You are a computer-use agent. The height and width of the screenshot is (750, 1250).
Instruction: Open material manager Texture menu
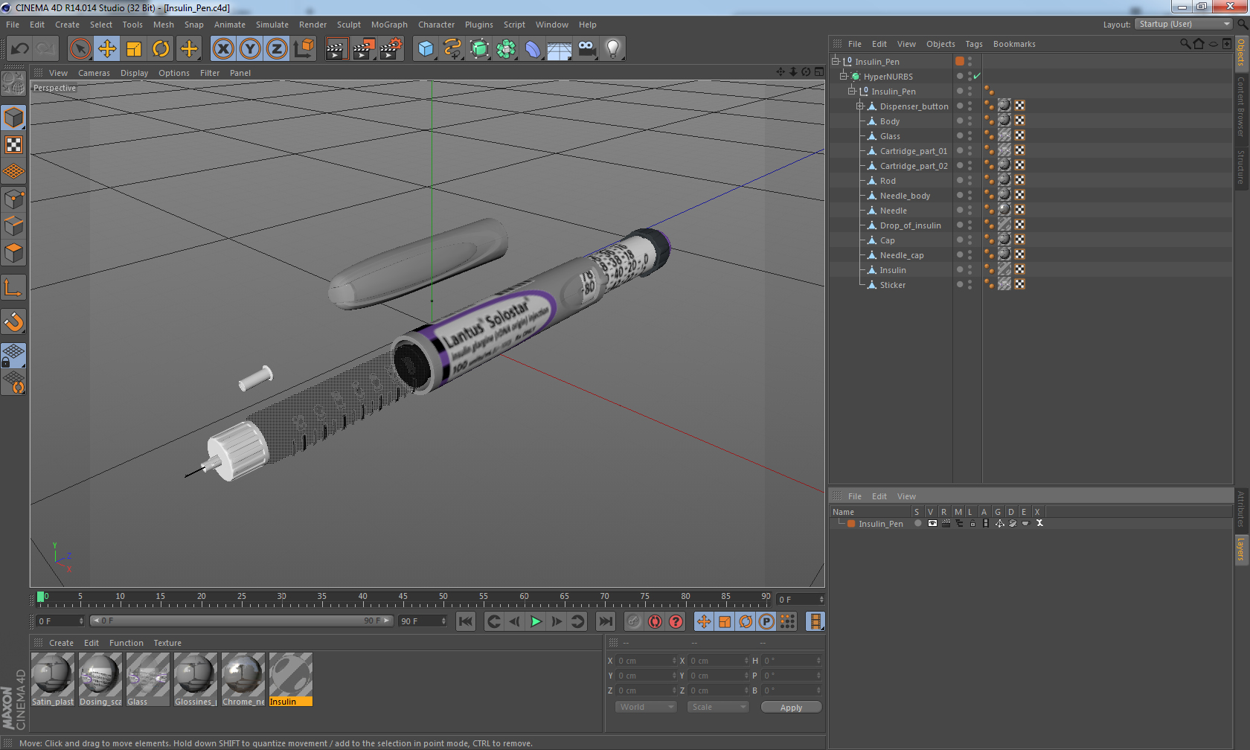167,643
